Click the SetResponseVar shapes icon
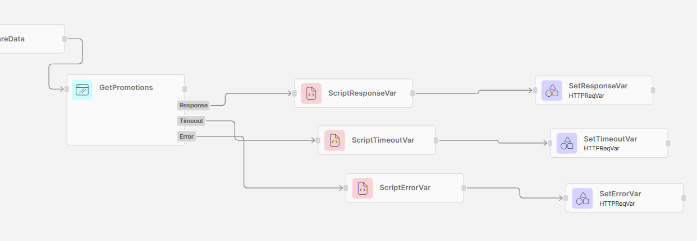Image resolution: width=697 pixels, height=241 pixels. click(x=552, y=91)
